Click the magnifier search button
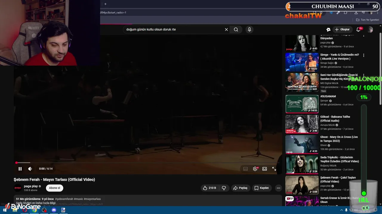Image resolution: width=382 pixels, height=214 pixels. tap(236, 29)
